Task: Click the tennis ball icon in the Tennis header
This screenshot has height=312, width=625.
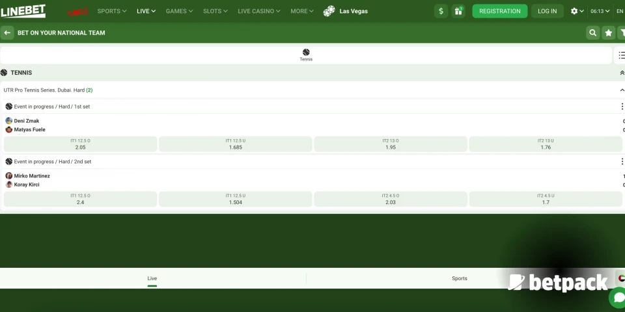Action: [4, 72]
